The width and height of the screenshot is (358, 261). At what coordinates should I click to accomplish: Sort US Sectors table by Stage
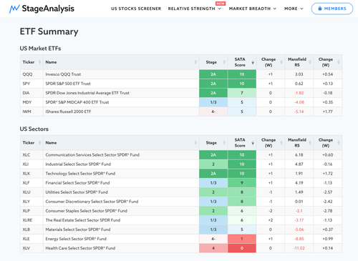point(213,143)
